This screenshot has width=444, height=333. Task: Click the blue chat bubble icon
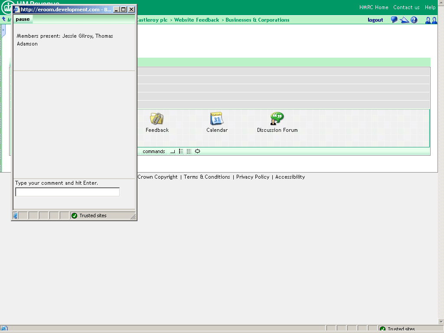[x=394, y=20]
